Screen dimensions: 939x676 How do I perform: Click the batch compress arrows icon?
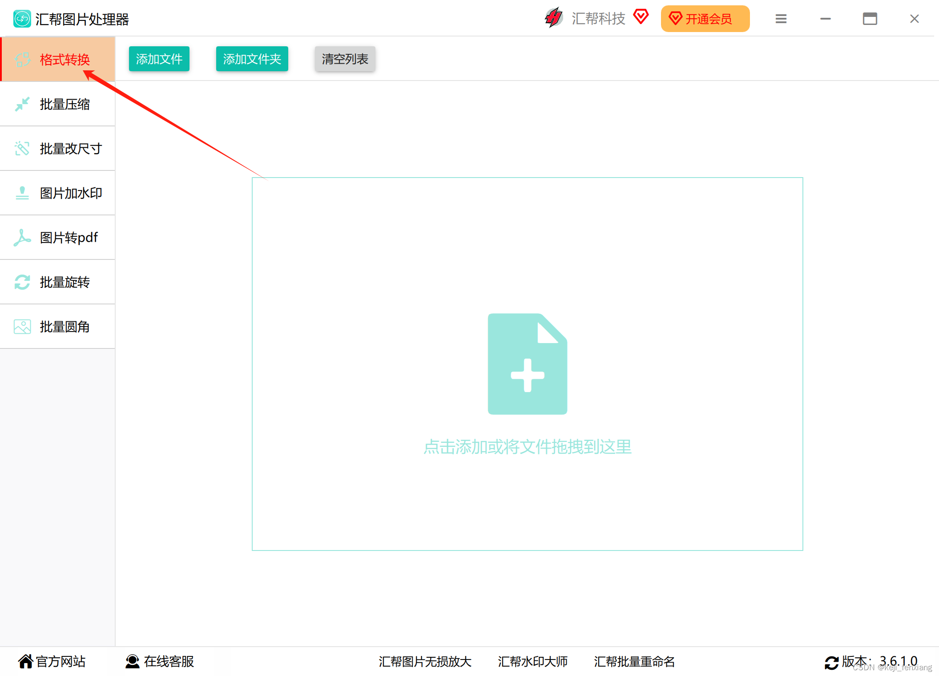pyautogui.click(x=22, y=104)
